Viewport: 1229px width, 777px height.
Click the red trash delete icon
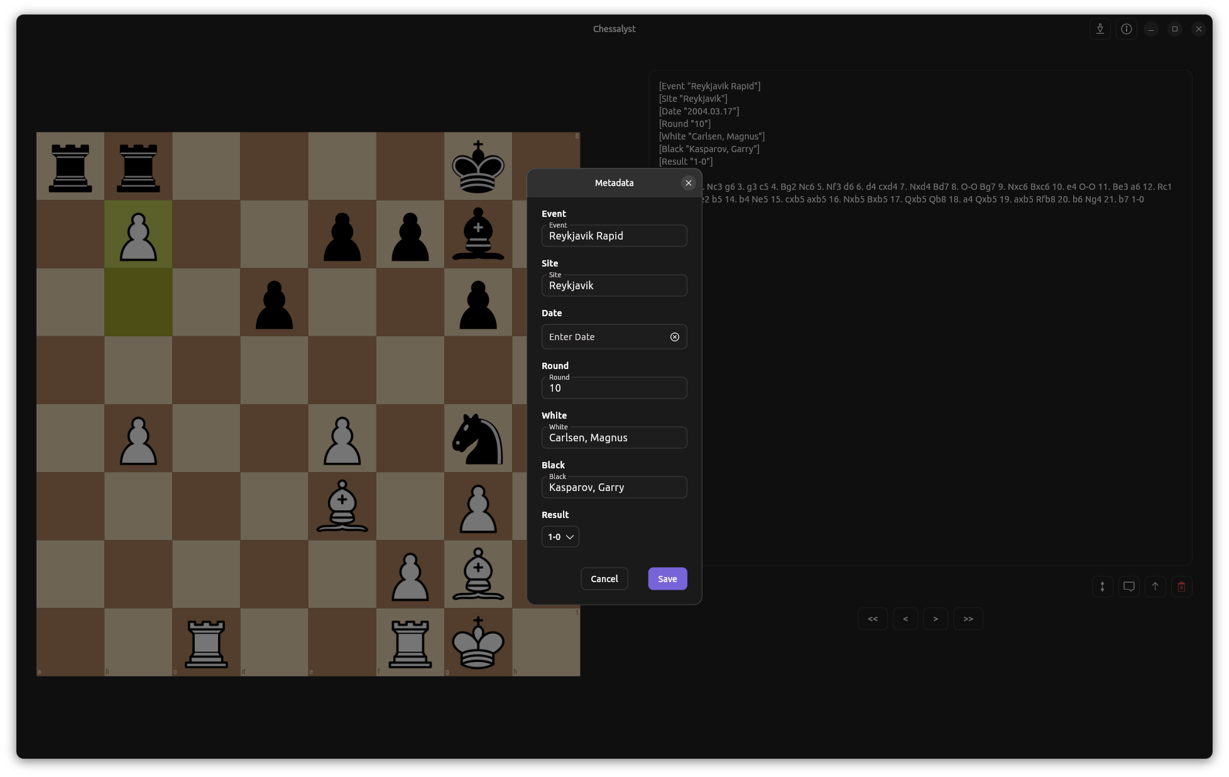(x=1182, y=587)
